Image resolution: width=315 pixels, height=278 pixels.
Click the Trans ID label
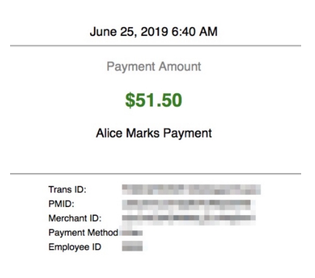tap(67, 189)
